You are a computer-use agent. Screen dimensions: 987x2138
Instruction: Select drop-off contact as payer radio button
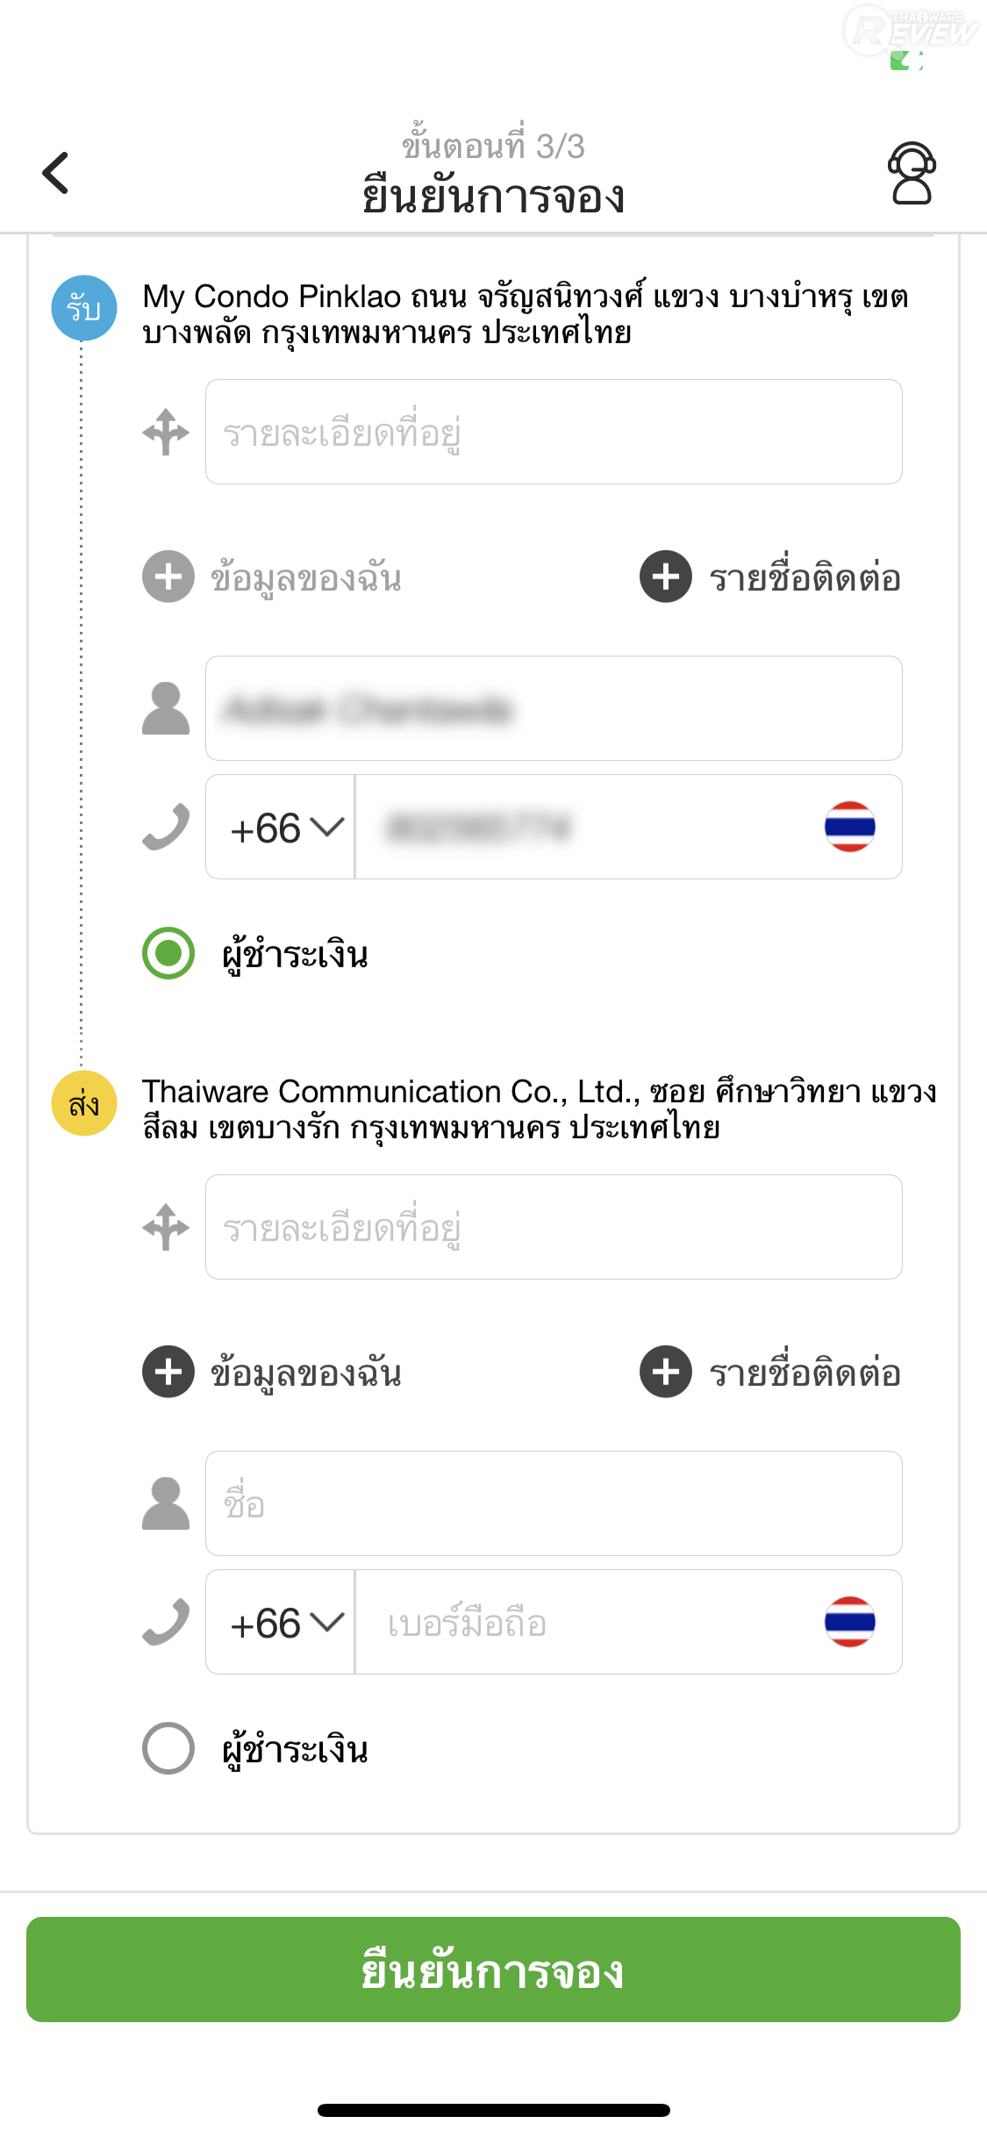click(x=168, y=1748)
